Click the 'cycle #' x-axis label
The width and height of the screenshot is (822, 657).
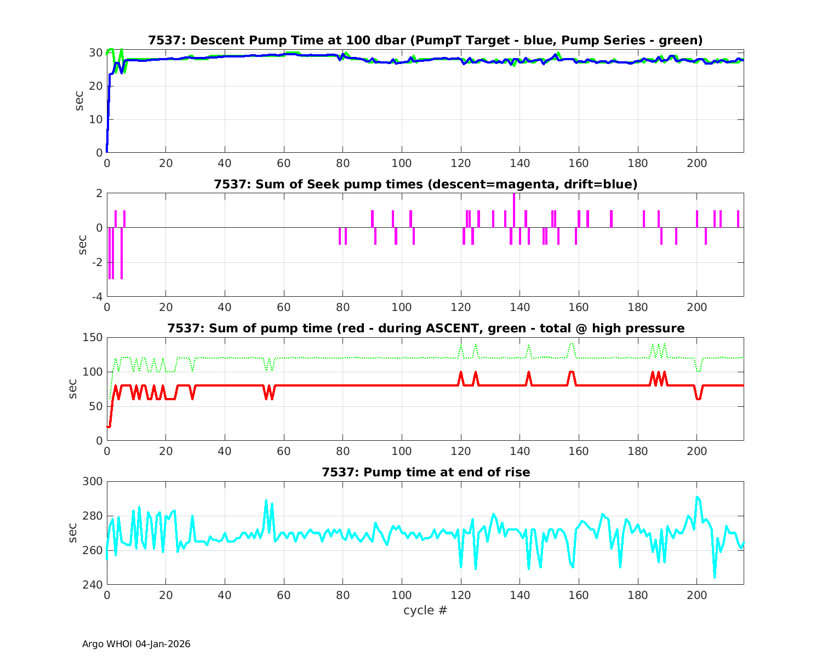click(x=425, y=610)
